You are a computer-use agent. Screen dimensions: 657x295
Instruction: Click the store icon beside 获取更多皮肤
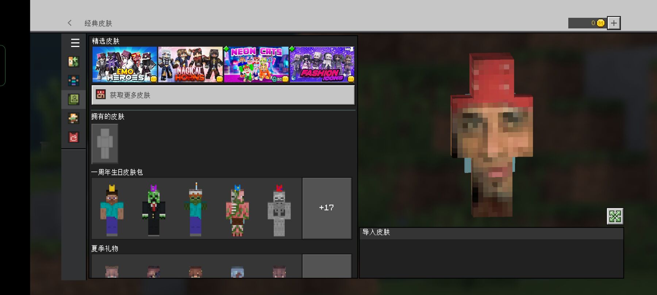click(101, 95)
